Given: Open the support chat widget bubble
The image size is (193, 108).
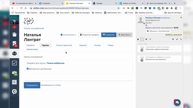Looking at the screenshot, I should [177, 102].
